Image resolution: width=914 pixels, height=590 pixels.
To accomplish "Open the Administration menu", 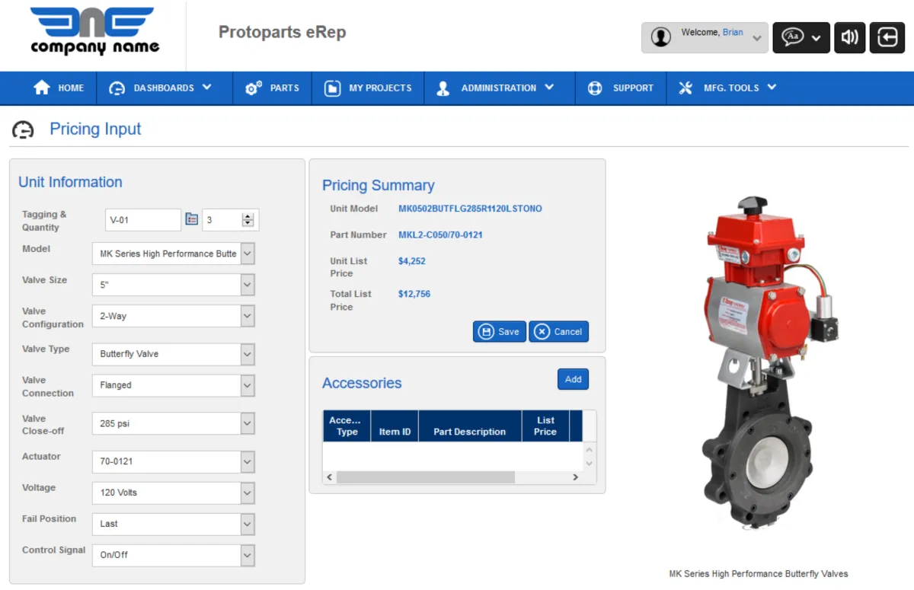I will pyautogui.click(x=498, y=88).
